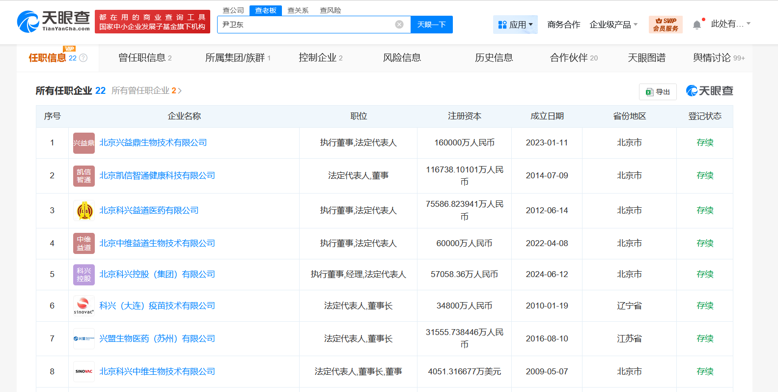This screenshot has height=392, width=778.
Task: Expand the user account menu 此处有…
Action: (x=731, y=24)
